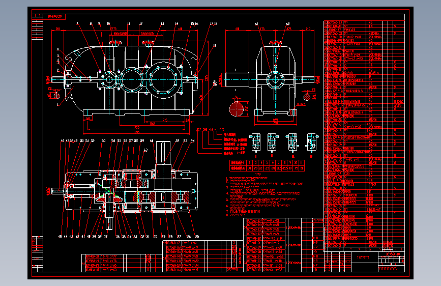Click balloon number 41 below plan view
The image size is (441, 286).
[x=83, y=237]
